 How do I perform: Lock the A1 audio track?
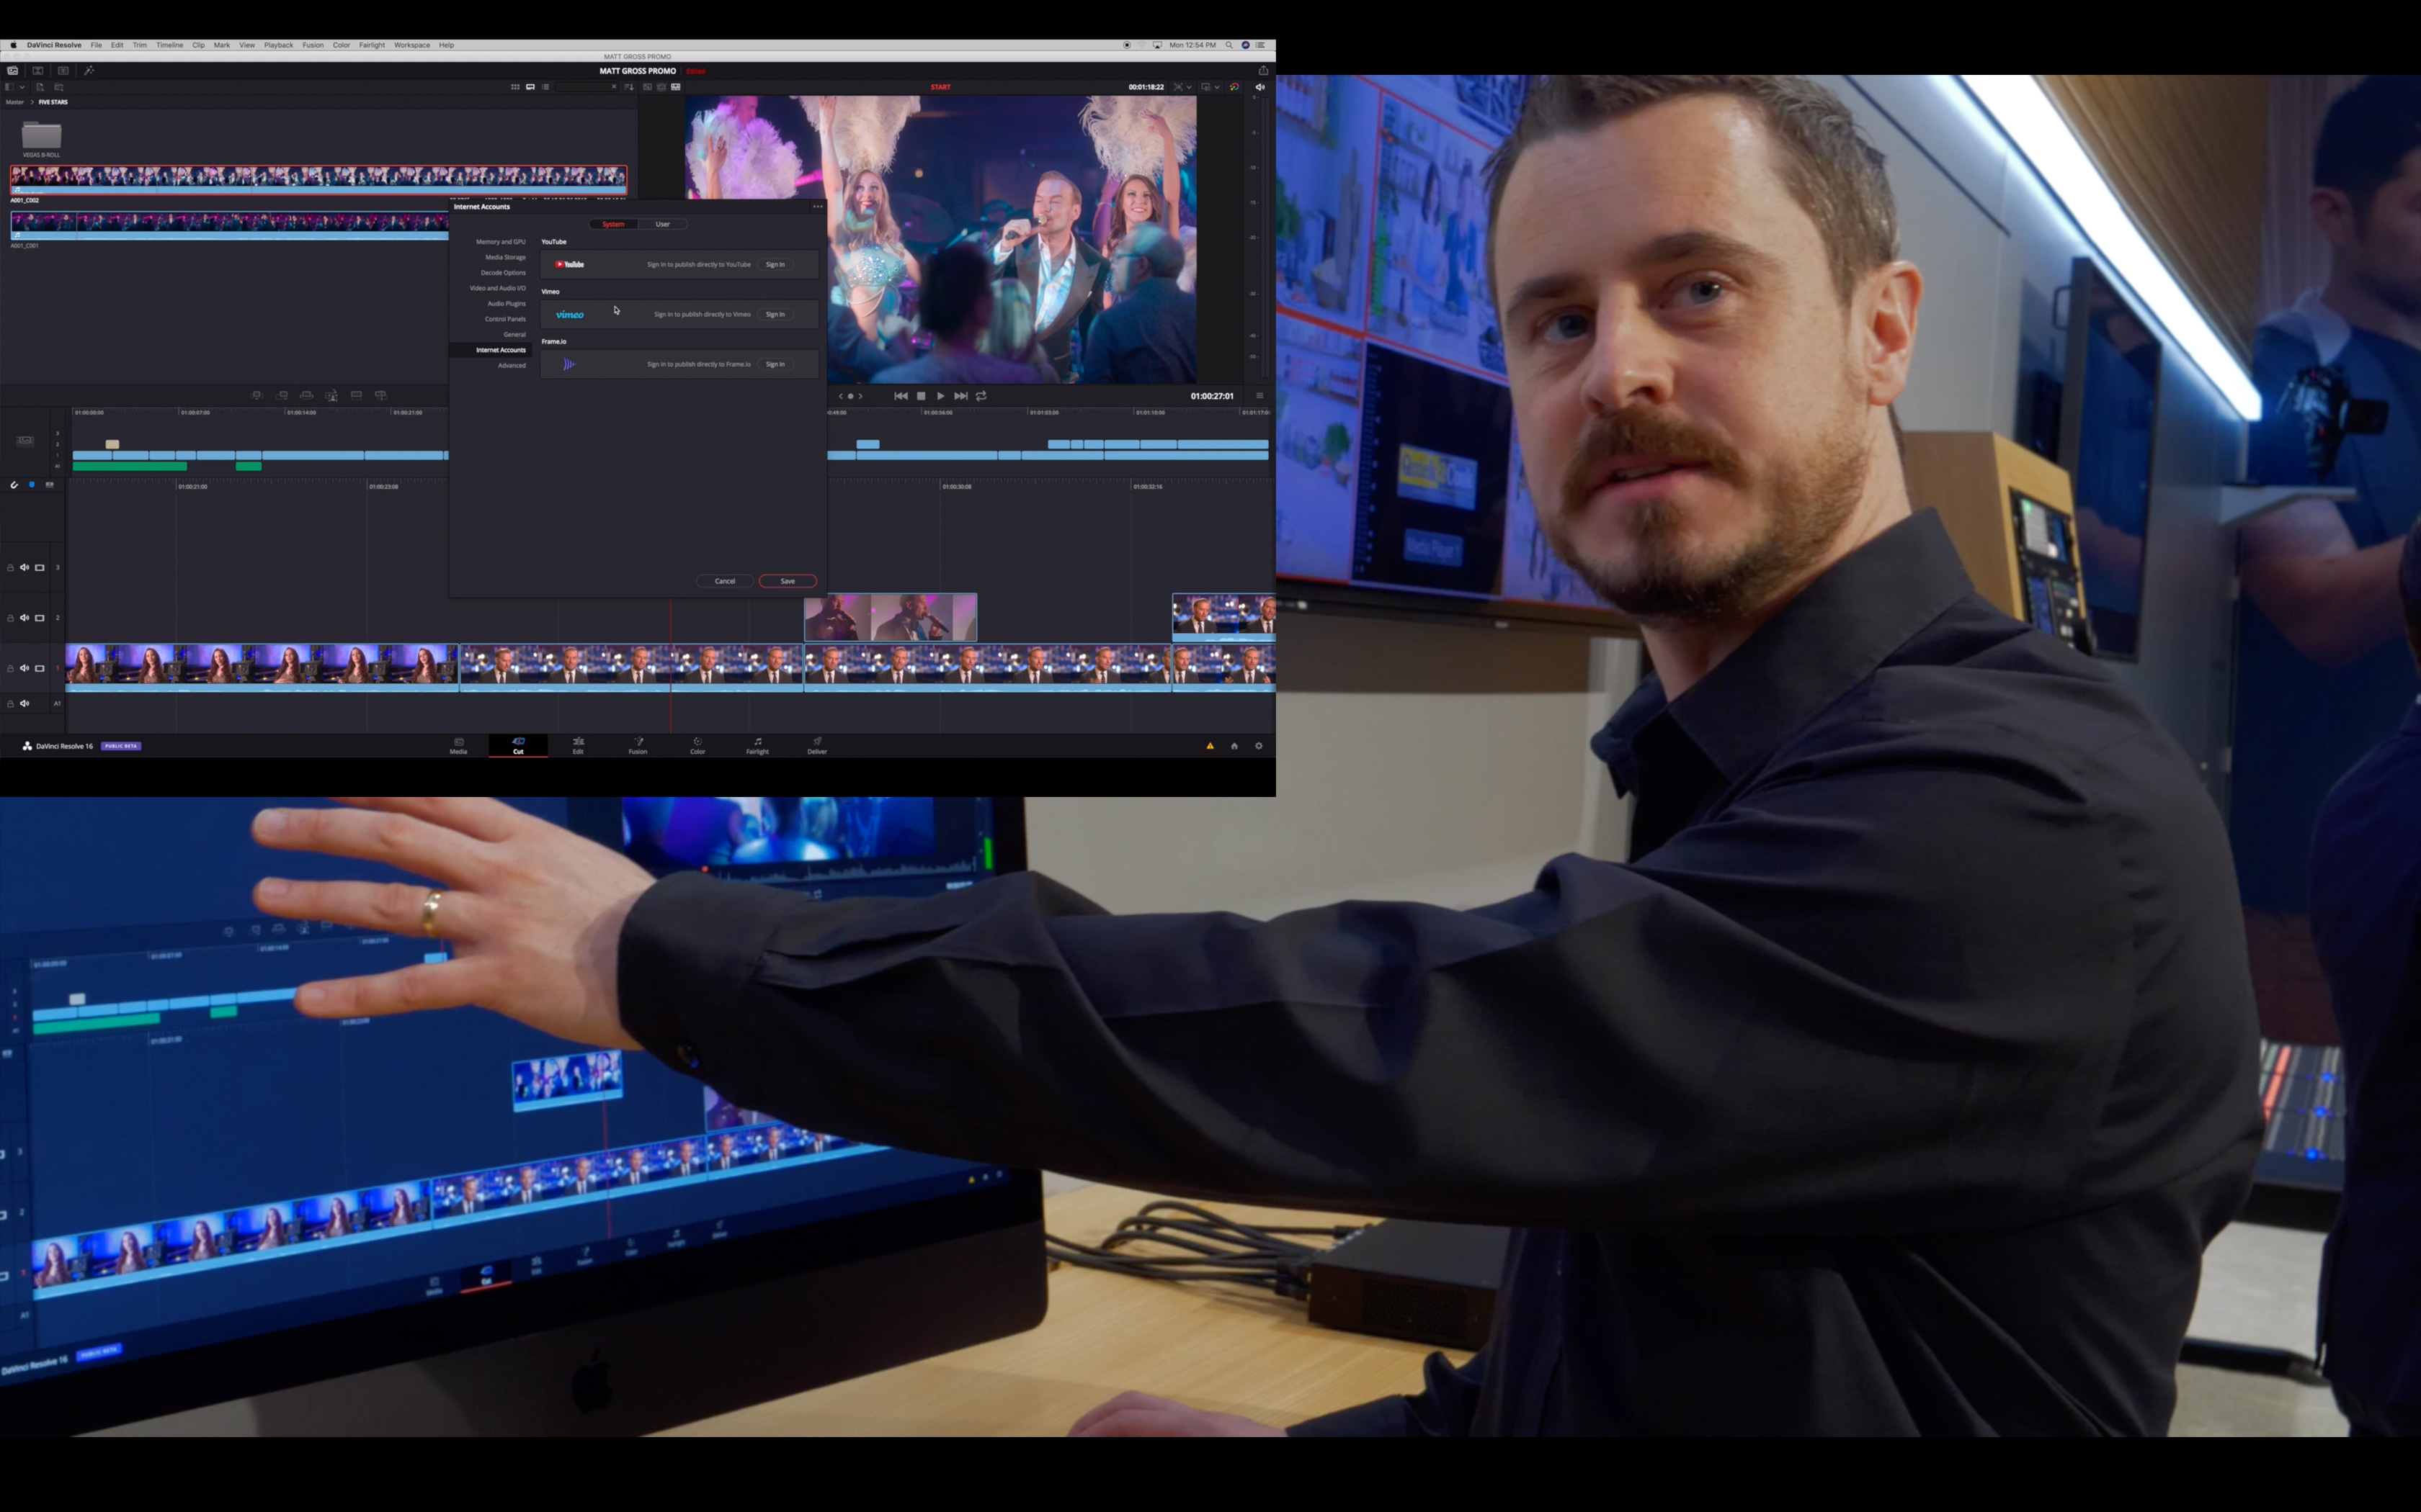10,703
